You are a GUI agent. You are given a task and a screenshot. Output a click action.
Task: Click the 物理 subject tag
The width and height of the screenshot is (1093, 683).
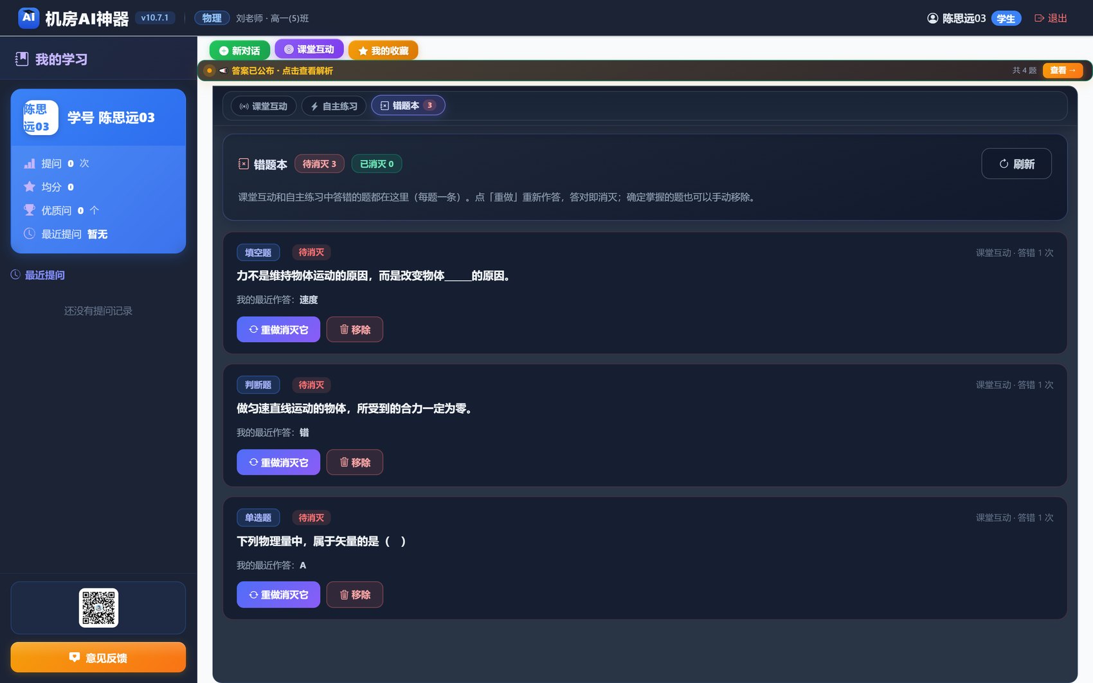pos(212,18)
